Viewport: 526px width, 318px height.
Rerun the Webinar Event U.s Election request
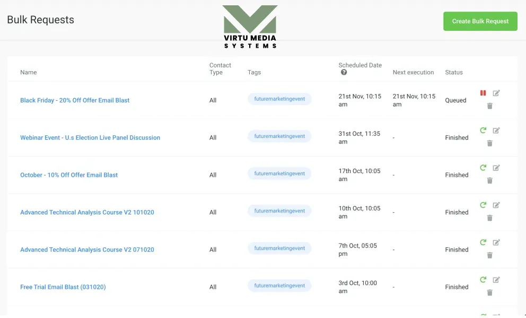click(483, 130)
